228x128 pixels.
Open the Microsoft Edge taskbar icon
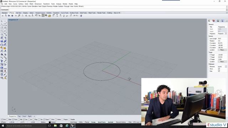67,126
